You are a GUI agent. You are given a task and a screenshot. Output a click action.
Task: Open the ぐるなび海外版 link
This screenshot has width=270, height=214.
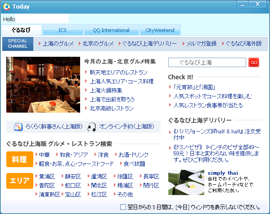[244, 44]
